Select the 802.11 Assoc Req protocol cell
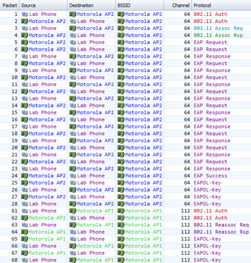Viewport: 251px width, 263px height. [218, 28]
